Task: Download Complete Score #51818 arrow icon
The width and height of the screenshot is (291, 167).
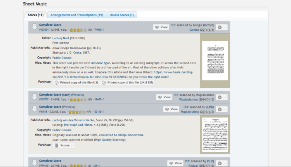Action: [34, 109]
